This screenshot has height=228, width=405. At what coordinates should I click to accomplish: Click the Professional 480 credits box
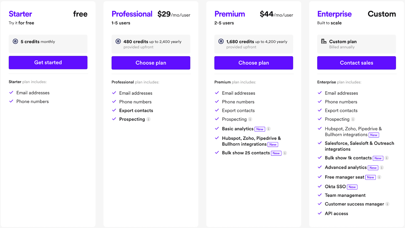pos(151,44)
